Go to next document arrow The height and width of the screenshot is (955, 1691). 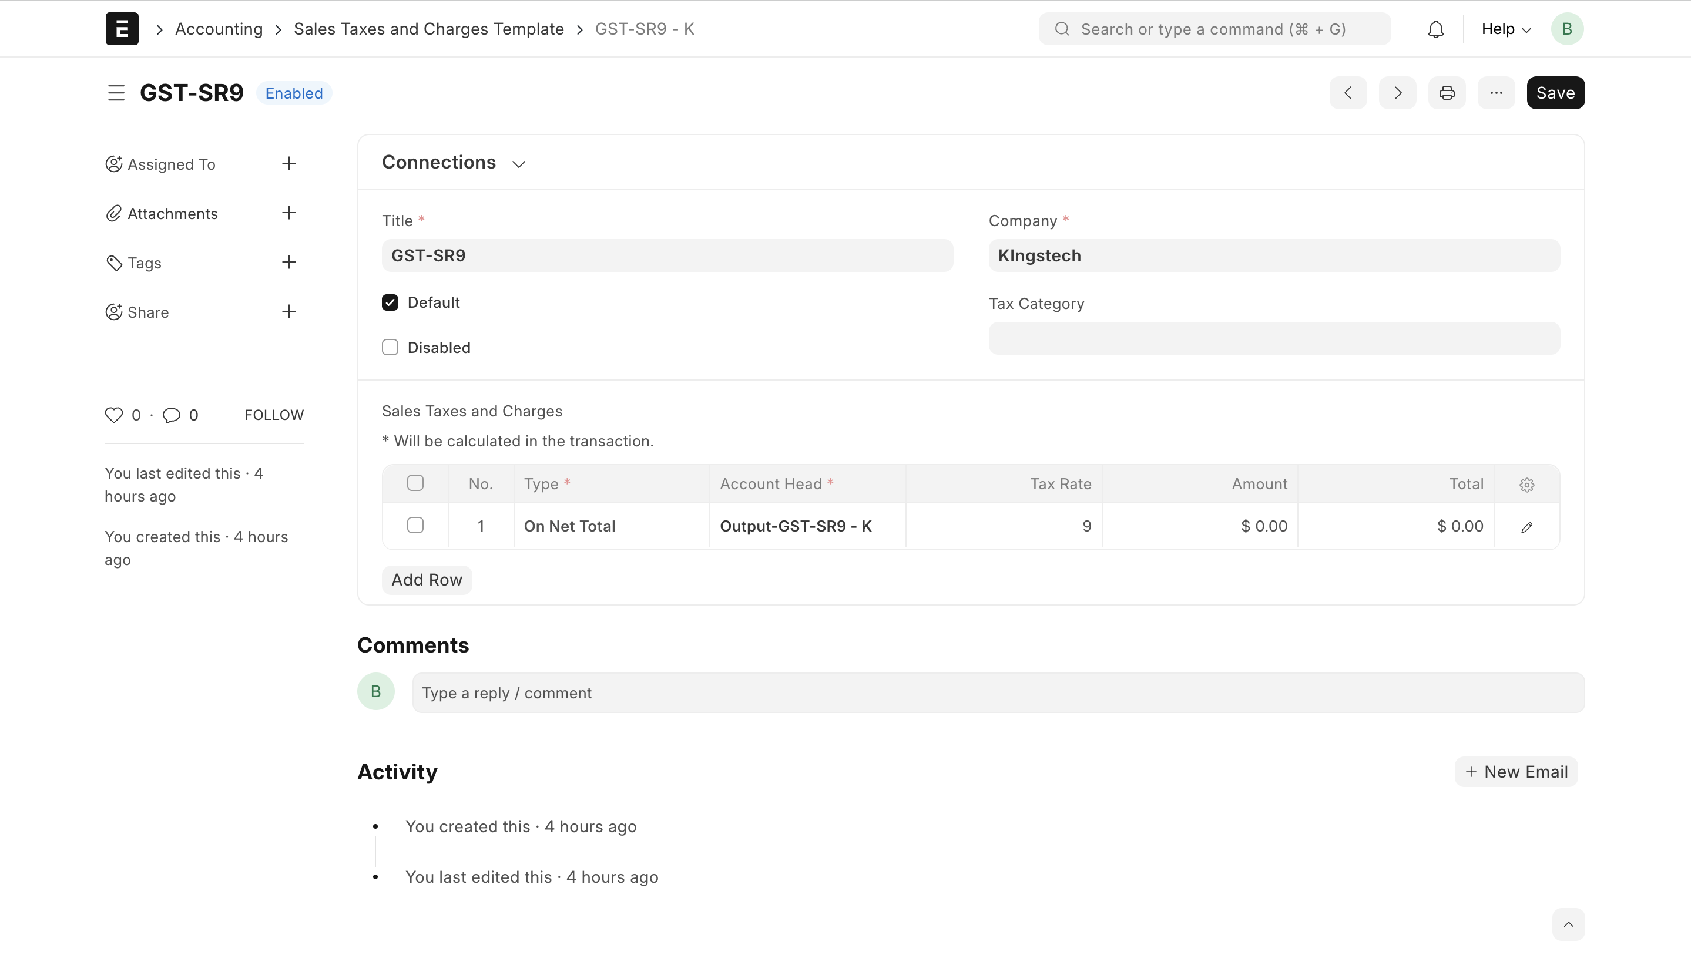pyautogui.click(x=1397, y=93)
